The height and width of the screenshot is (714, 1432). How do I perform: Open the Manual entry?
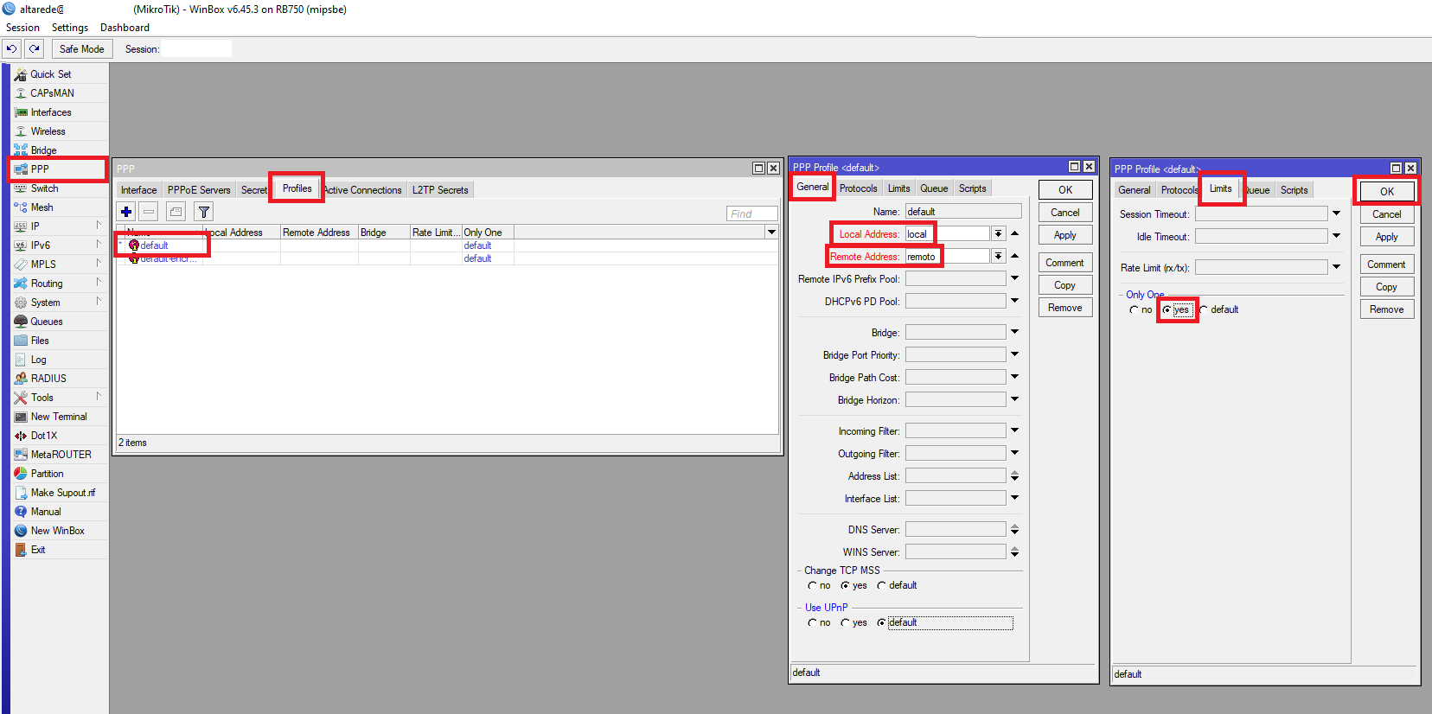[46, 512]
